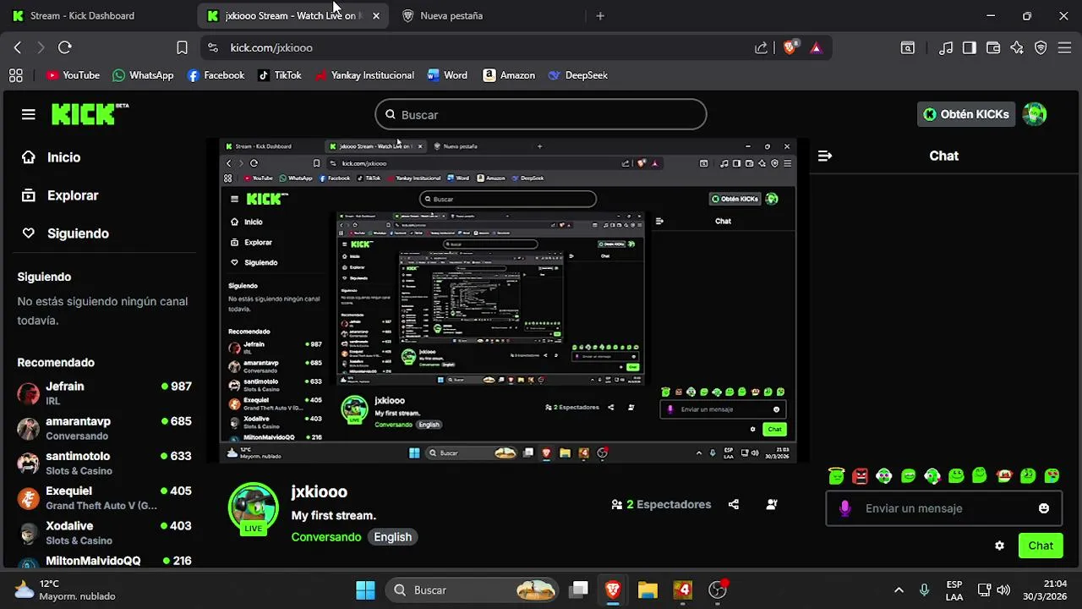This screenshot has width=1082, height=609.
Task: Show hidden system tray icons chevron
Action: pos(899,590)
